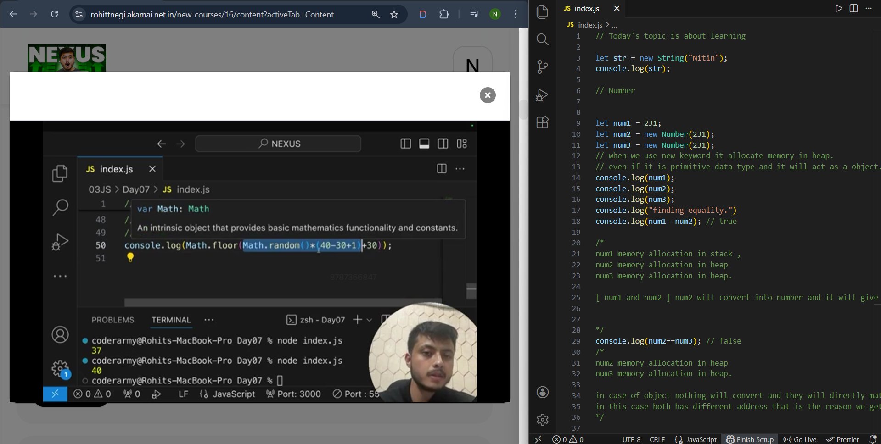Open the Source Control view in the activity bar
The width and height of the screenshot is (881, 444).
click(x=542, y=67)
